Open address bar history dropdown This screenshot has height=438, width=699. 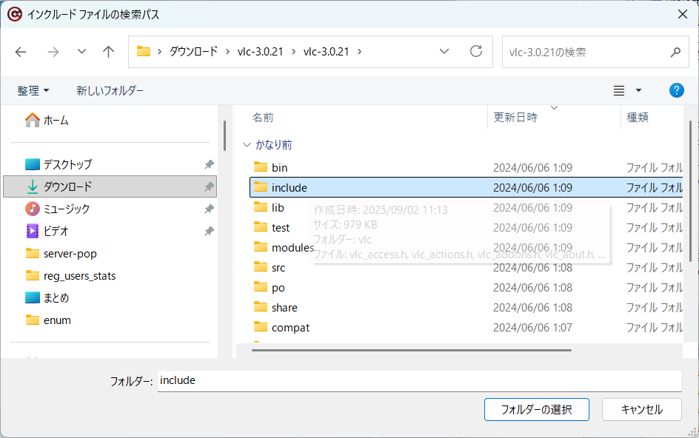tap(444, 52)
